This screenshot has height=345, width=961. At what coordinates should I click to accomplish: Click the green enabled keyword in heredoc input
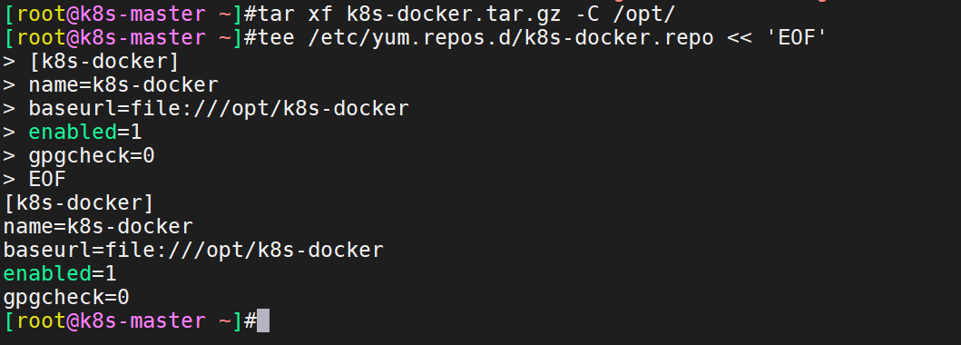[73, 133]
